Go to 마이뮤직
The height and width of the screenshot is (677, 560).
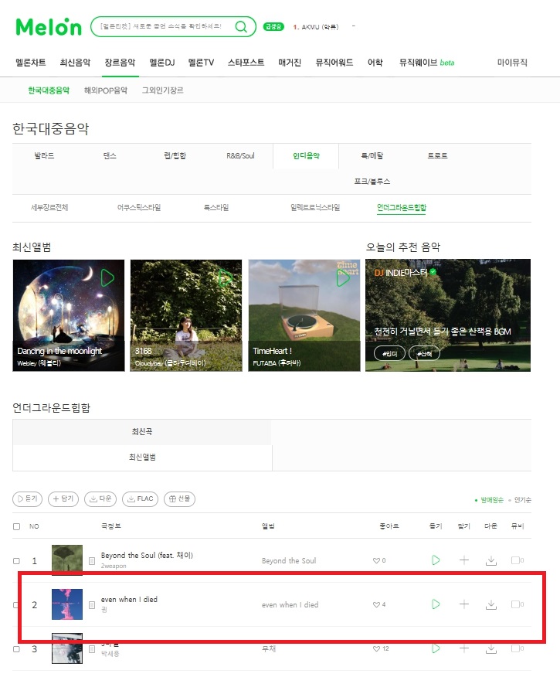tap(512, 63)
